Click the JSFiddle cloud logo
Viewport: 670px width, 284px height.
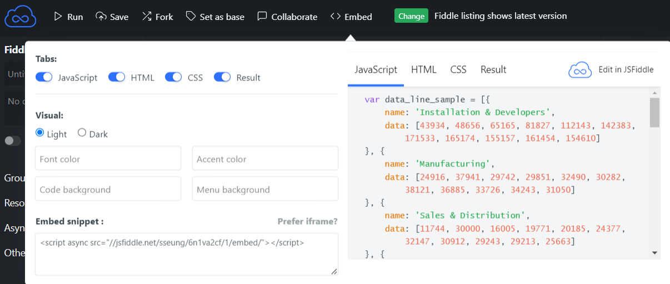pyautogui.click(x=20, y=17)
